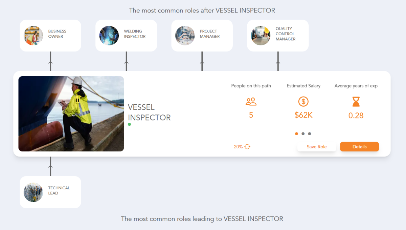406x230 pixels.
Task: Select the Welding Inspector role card
Action: click(x=126, y=35)
